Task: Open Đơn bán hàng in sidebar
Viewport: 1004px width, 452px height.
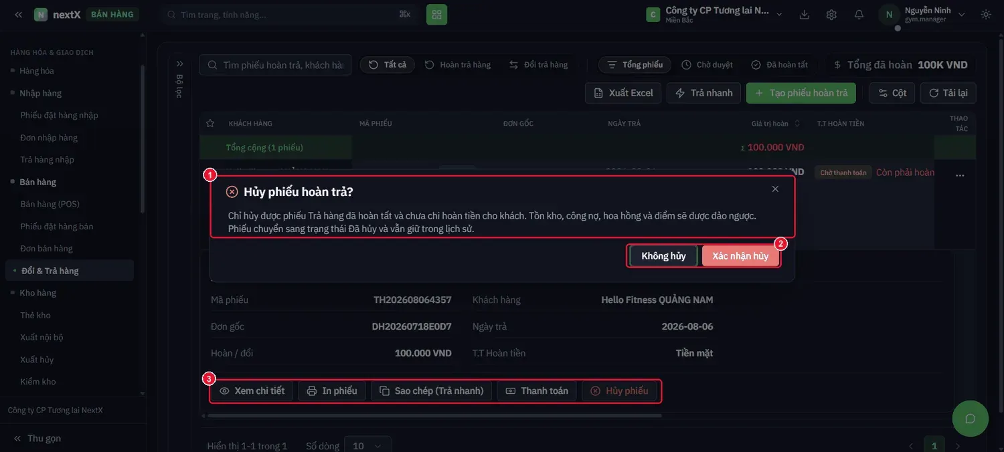Action: point(46,249)
